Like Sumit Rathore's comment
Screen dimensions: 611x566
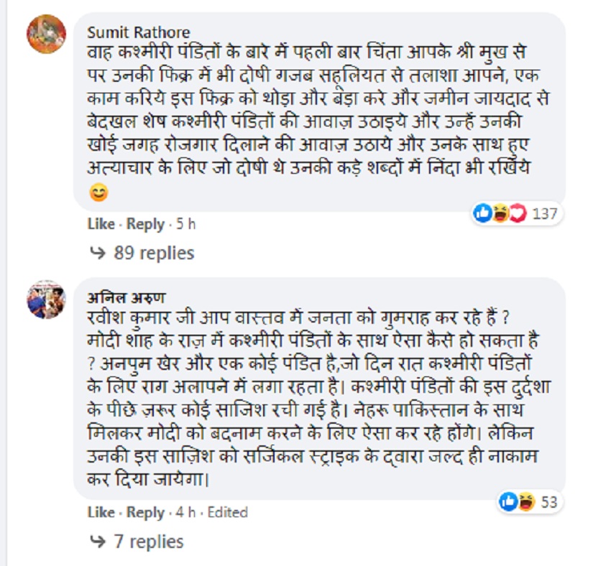(x=101, y=225)
